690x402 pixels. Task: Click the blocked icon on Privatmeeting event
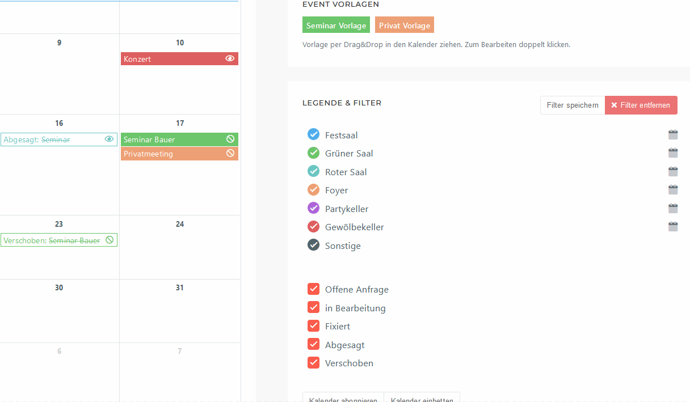[x=230, y=153]
